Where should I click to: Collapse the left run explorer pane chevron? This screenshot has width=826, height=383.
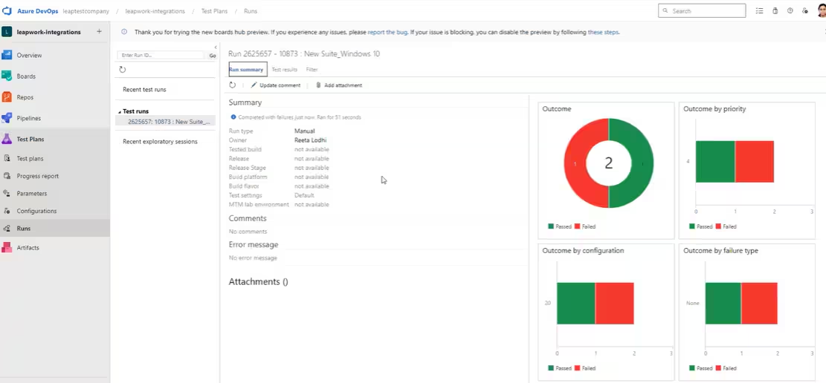(x=215, y=48)
